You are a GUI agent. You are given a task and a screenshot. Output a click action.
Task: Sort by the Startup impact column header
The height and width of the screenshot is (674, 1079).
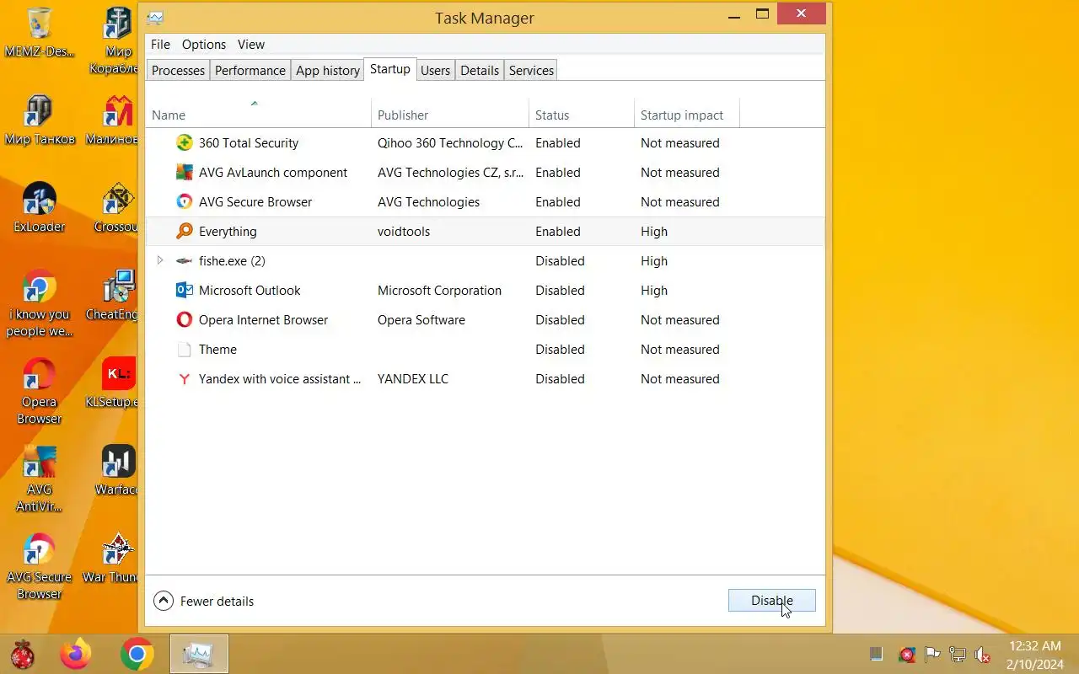coord(686,115)
